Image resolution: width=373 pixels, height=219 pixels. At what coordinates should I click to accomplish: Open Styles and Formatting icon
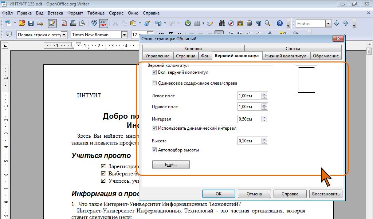click(x=9, y=35)
